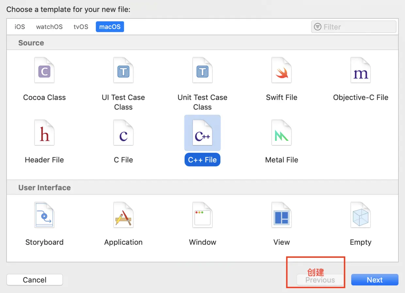Click the "Metal File" label
This screenshot has height=293, width=405.
282,160
